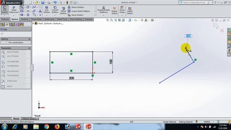This screenshot has width=231, height=130.
Task: Click Offset Entities tool
Action: point(63,10)
